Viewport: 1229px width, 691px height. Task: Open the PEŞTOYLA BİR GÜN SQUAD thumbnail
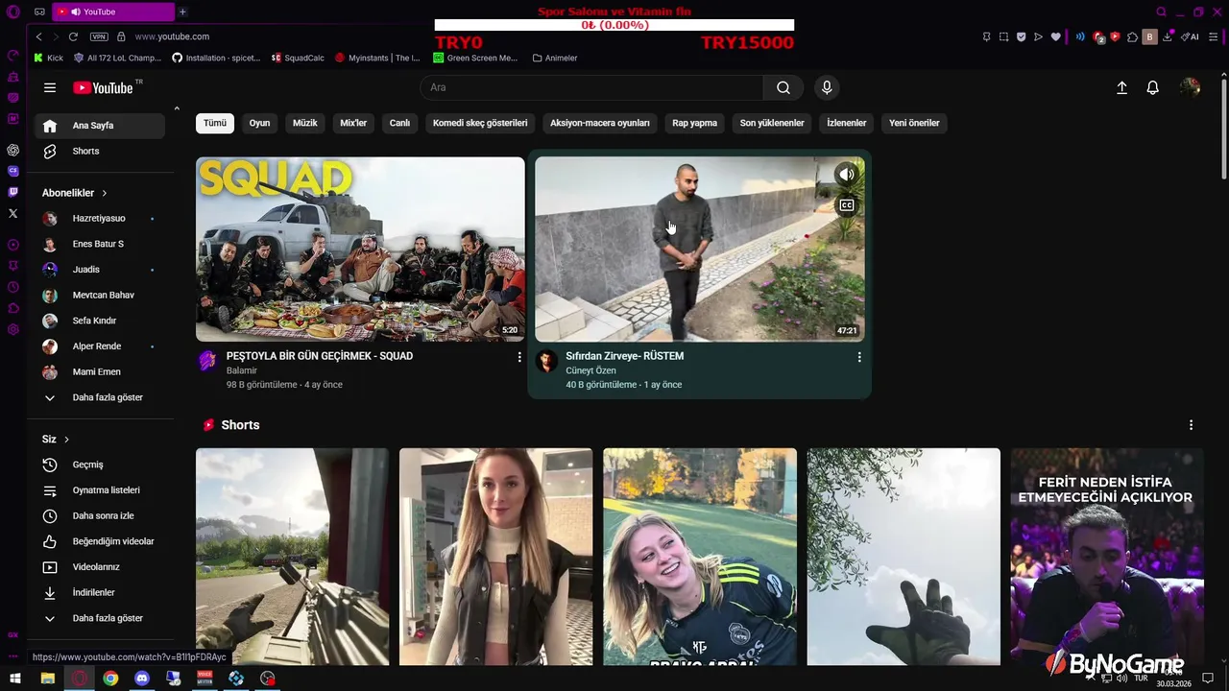360,250
